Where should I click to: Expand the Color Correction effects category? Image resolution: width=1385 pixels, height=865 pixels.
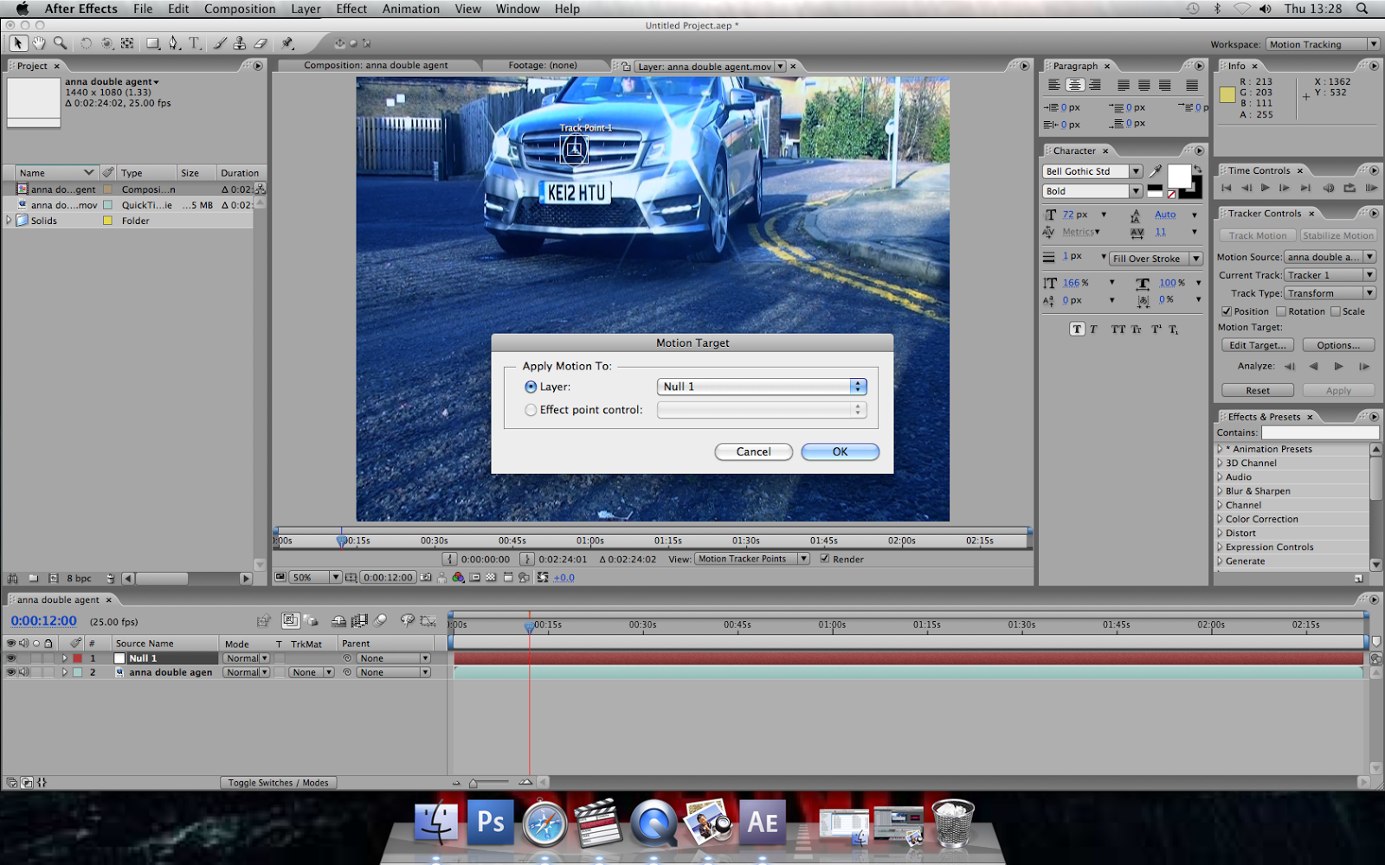(x=1221, y=519)
